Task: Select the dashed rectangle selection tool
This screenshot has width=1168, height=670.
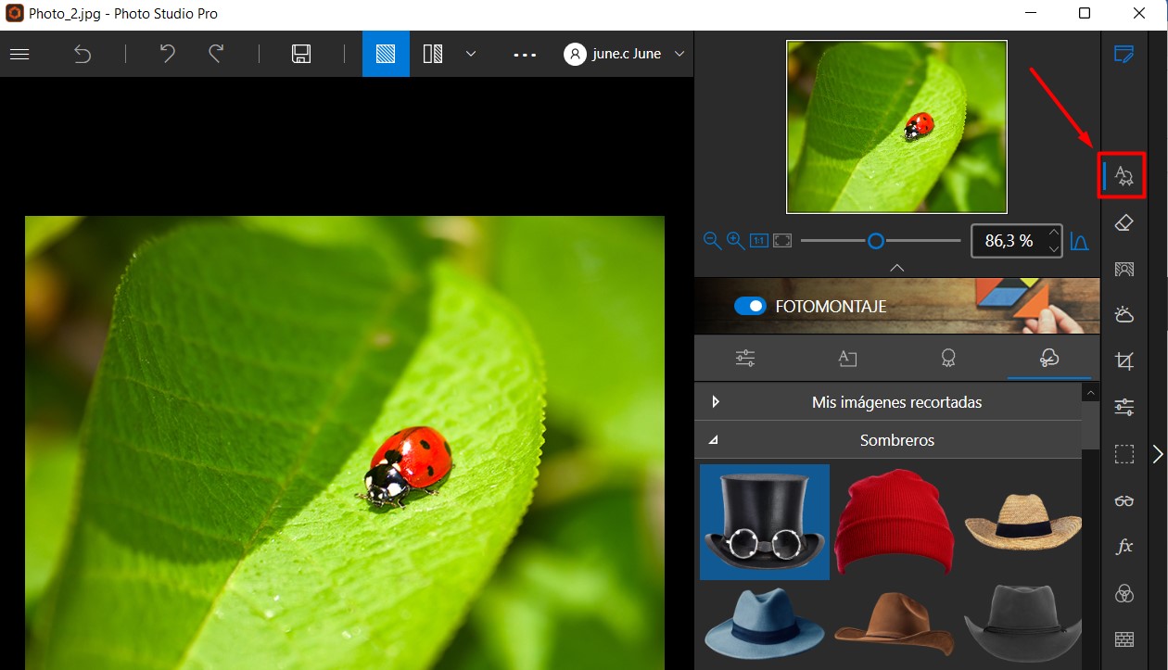Action: 1124,454
